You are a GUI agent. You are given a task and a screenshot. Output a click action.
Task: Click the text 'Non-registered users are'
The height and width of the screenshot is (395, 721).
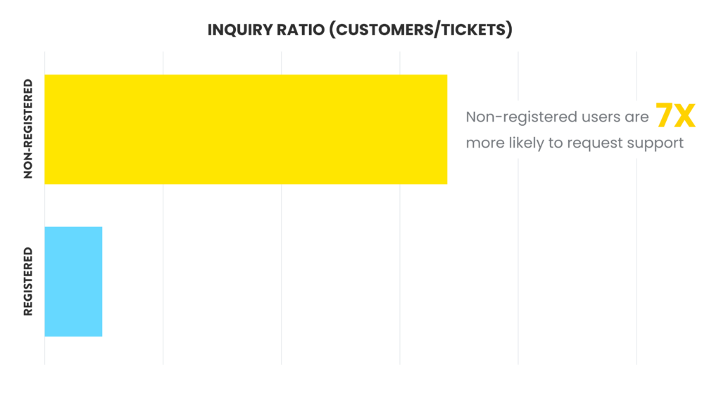click(557, 117)
